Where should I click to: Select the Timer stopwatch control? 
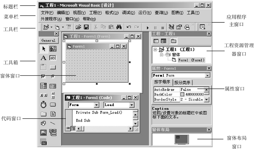tap(43, 105)
